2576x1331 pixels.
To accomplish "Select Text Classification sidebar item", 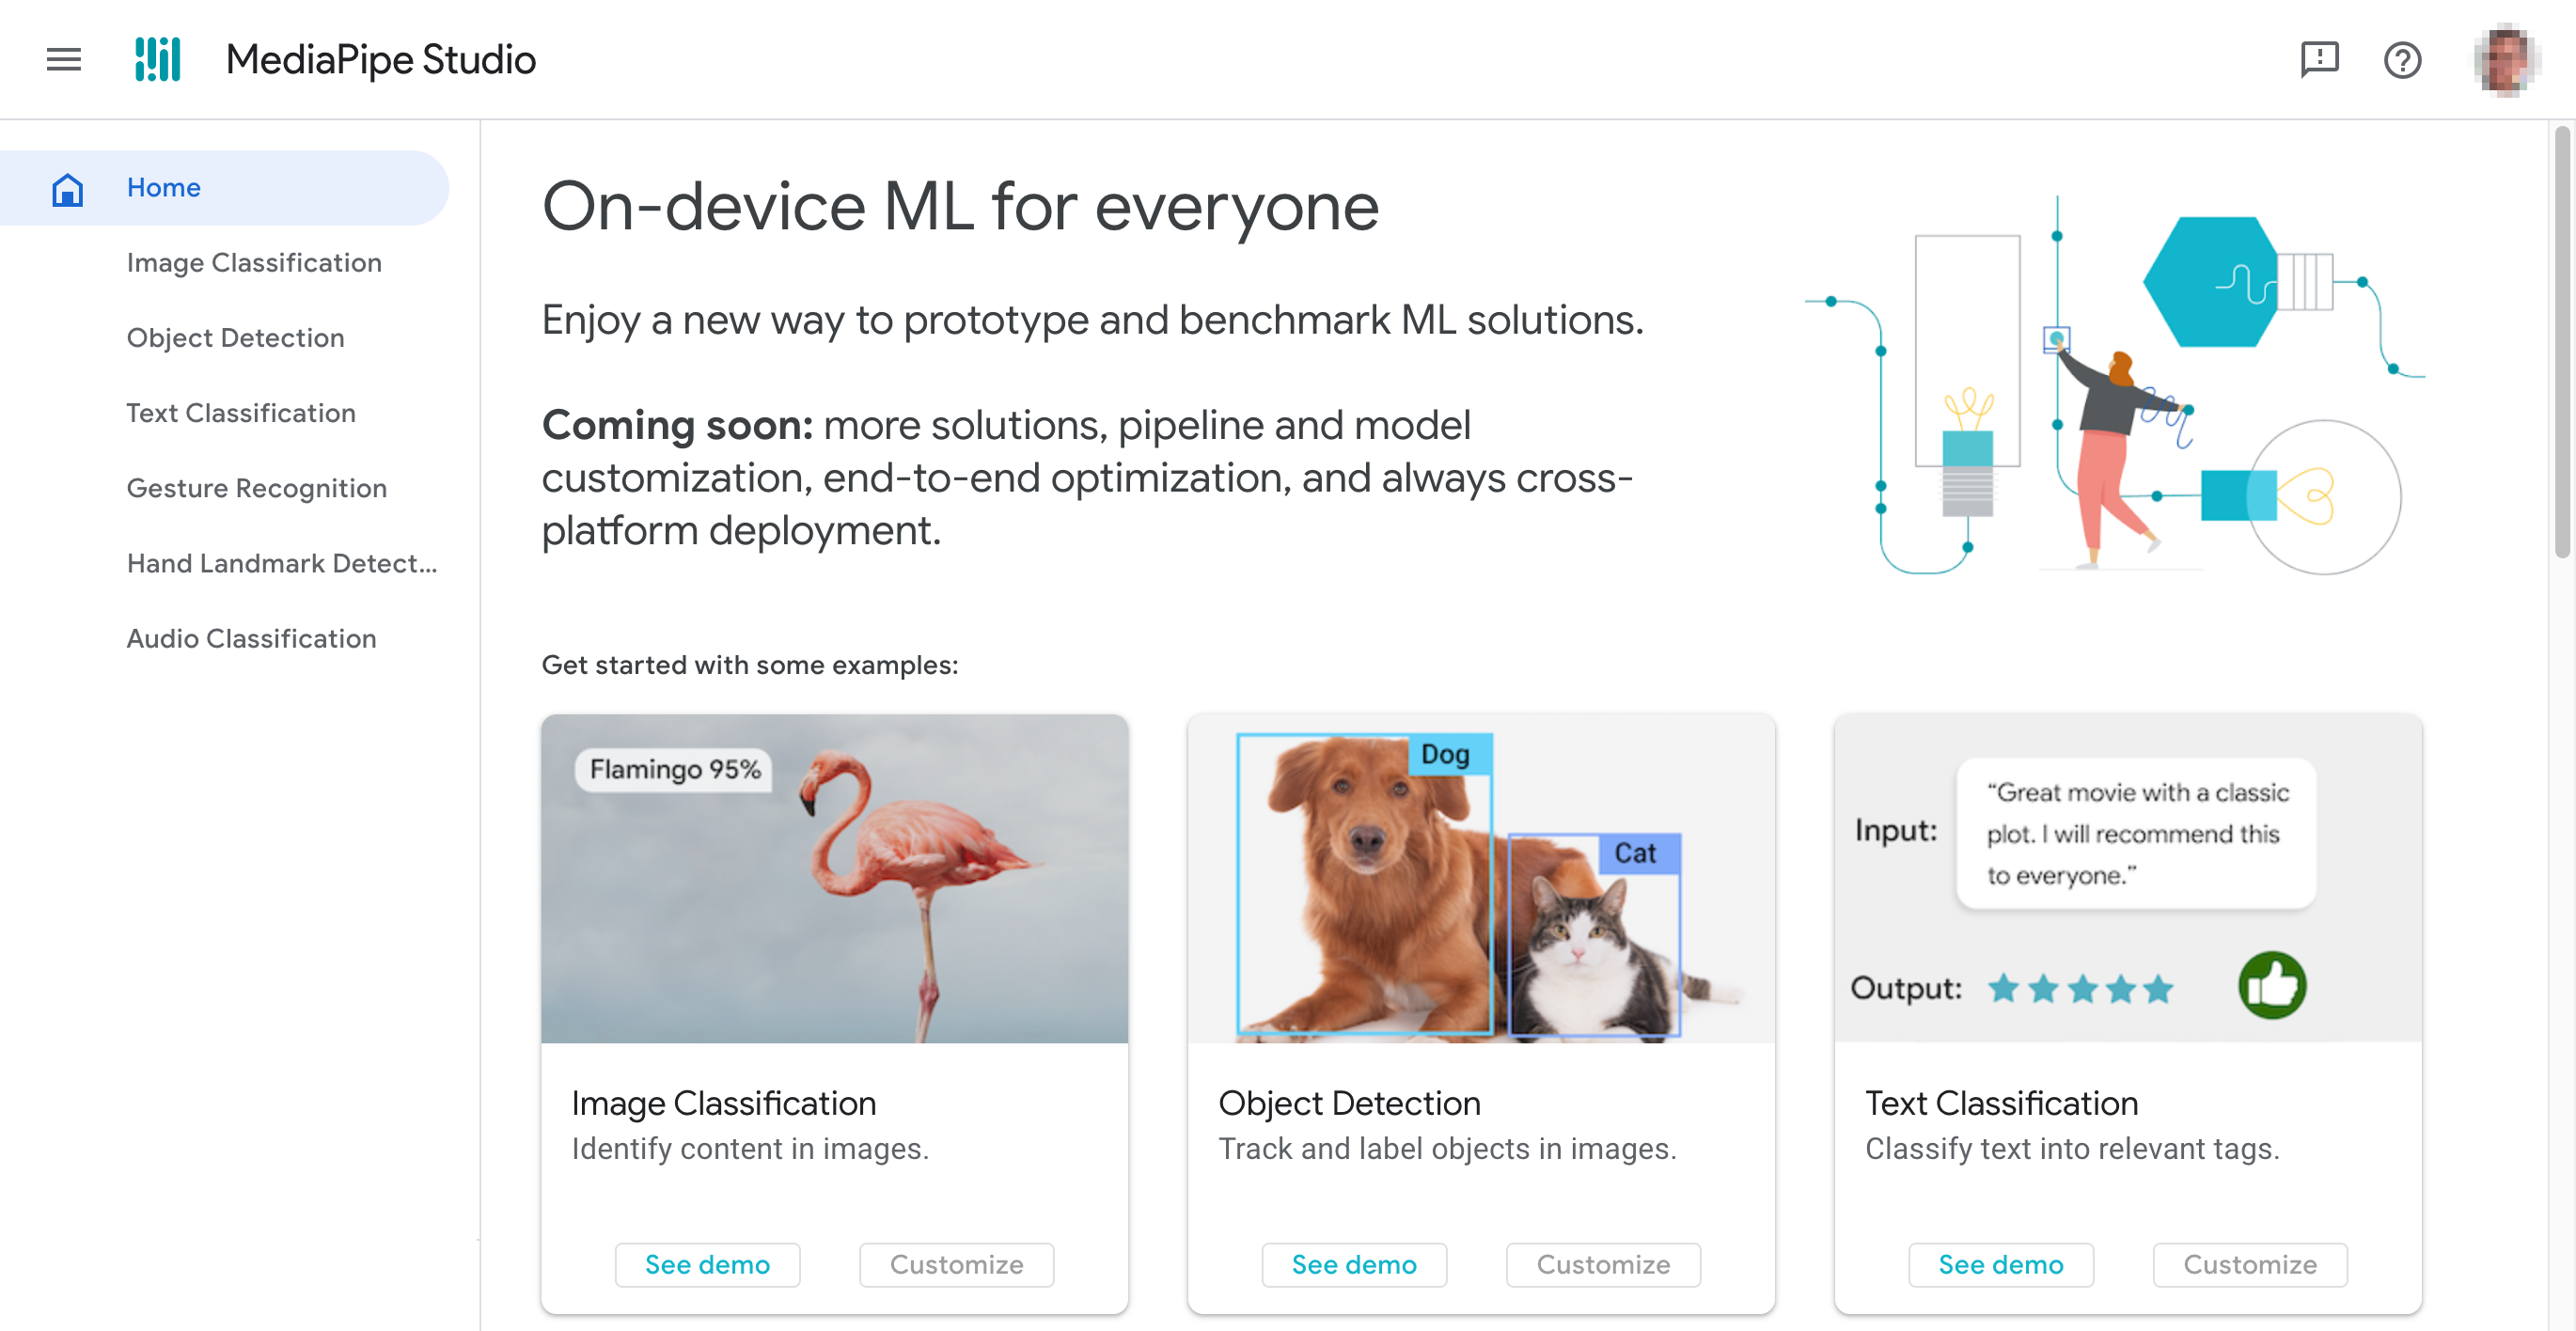I will pos(240,413).
